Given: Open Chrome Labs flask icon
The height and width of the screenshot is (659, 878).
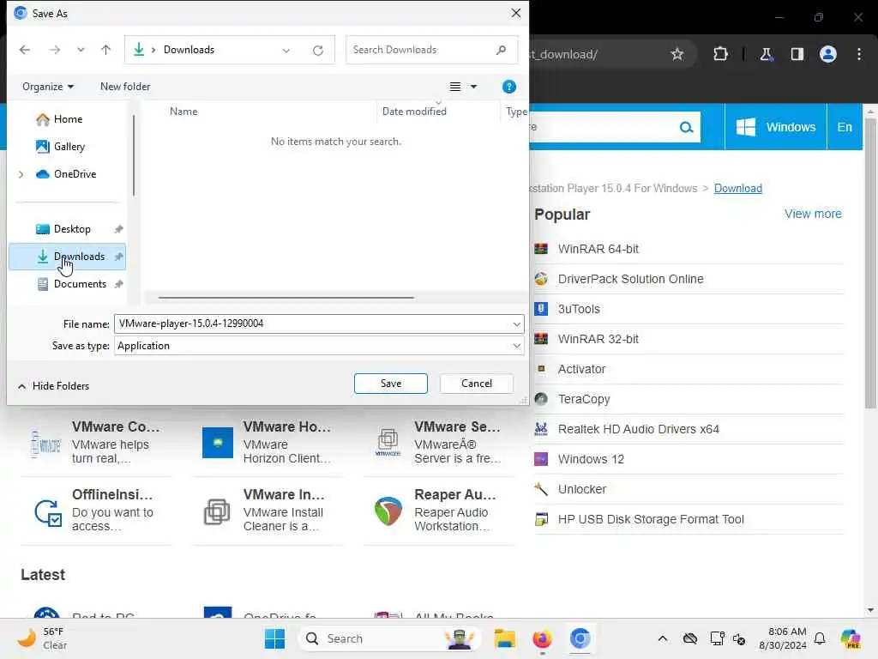Looking at the screenshot, I should click(x=766, y=54).
